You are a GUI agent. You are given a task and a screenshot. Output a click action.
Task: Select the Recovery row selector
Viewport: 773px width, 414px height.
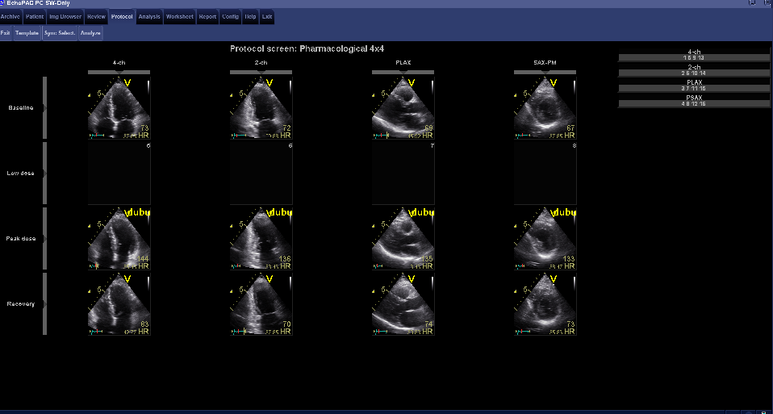45,303
